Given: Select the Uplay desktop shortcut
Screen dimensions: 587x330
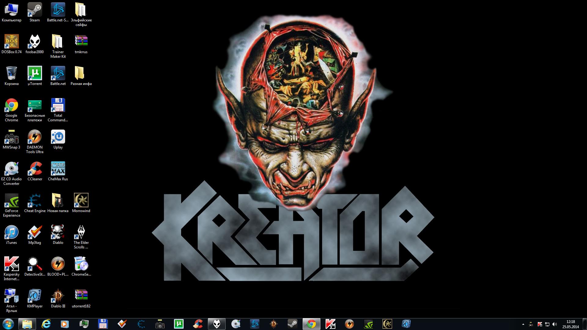Looking at the screenshot, I should [58, 140].
